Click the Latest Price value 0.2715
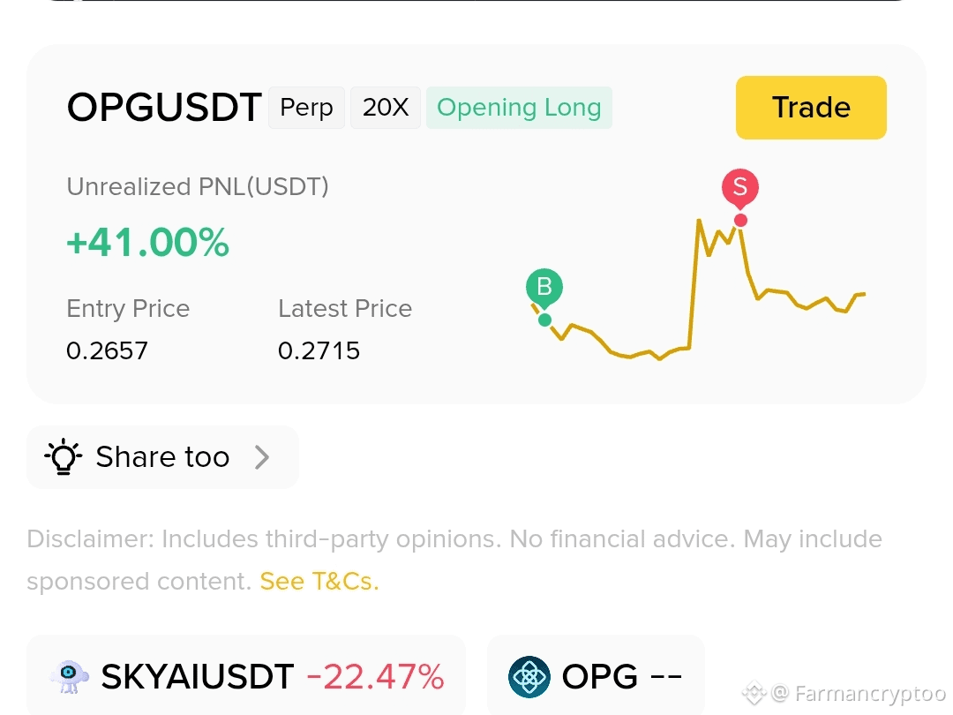The height and width of the screenshot is (715, 953). pos(319,350)
